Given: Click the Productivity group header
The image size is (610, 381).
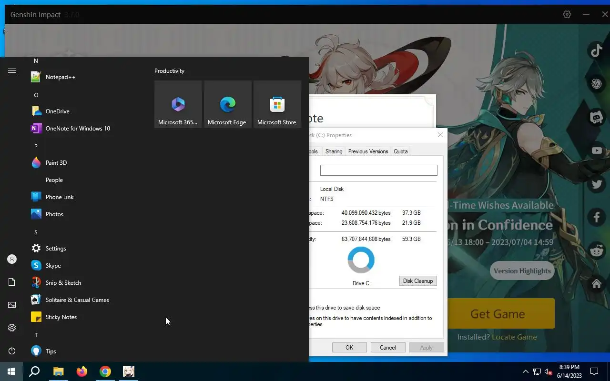Looking at the screenshot, I should coord(169,71).
